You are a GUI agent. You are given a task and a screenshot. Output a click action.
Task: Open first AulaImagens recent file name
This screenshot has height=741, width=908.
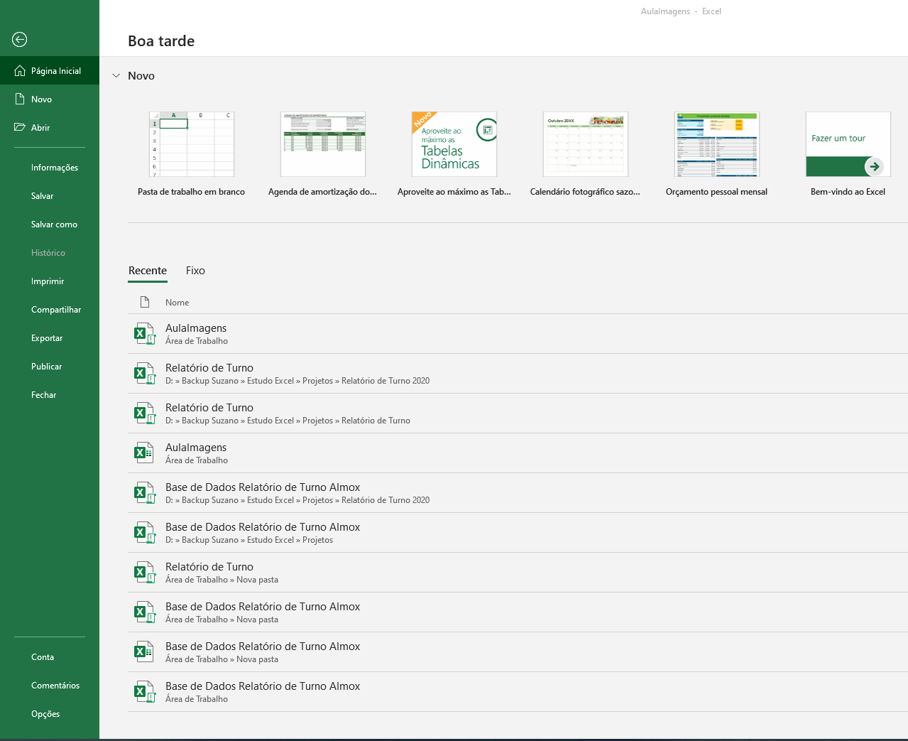(196, 328)
